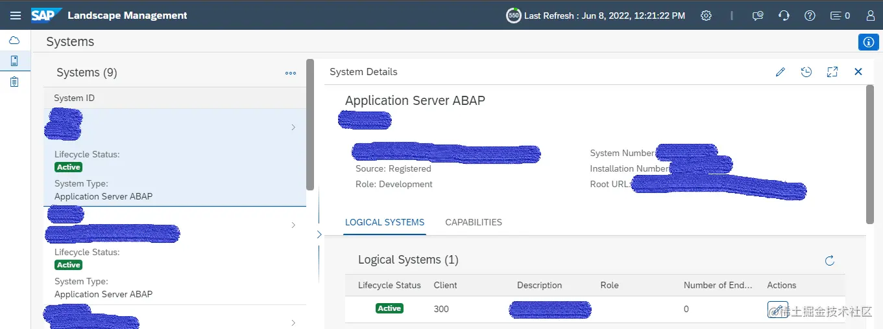The height and width of the screenshot is (329, 883).
Task: Open settings via the gear icon
Action: [707, 16]
